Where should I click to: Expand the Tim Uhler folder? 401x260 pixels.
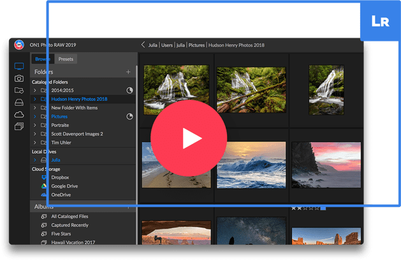(35, 143)
